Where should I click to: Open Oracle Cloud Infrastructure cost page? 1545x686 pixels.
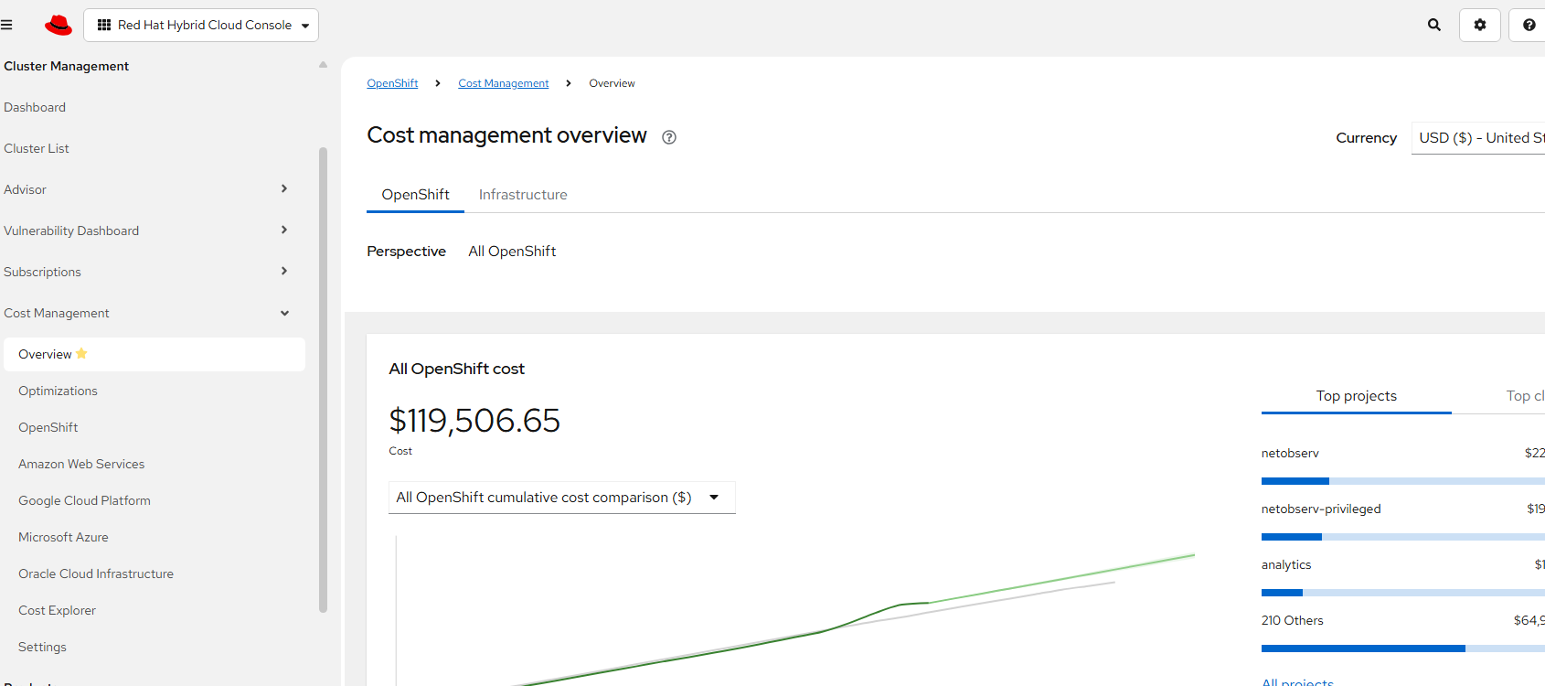click(96, 573)
